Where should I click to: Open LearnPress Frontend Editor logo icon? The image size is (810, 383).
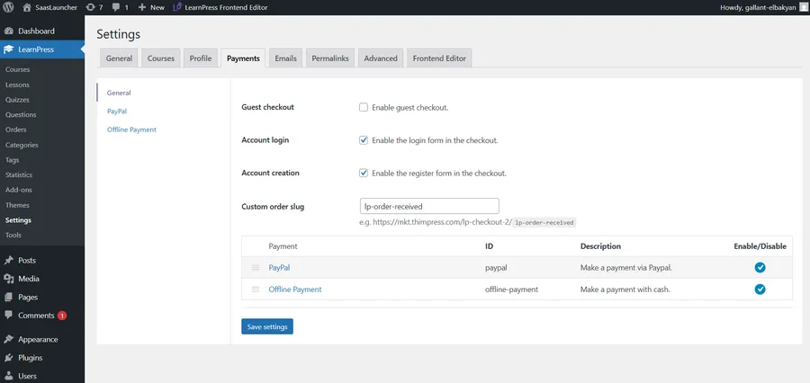click(x=177, y=7)
